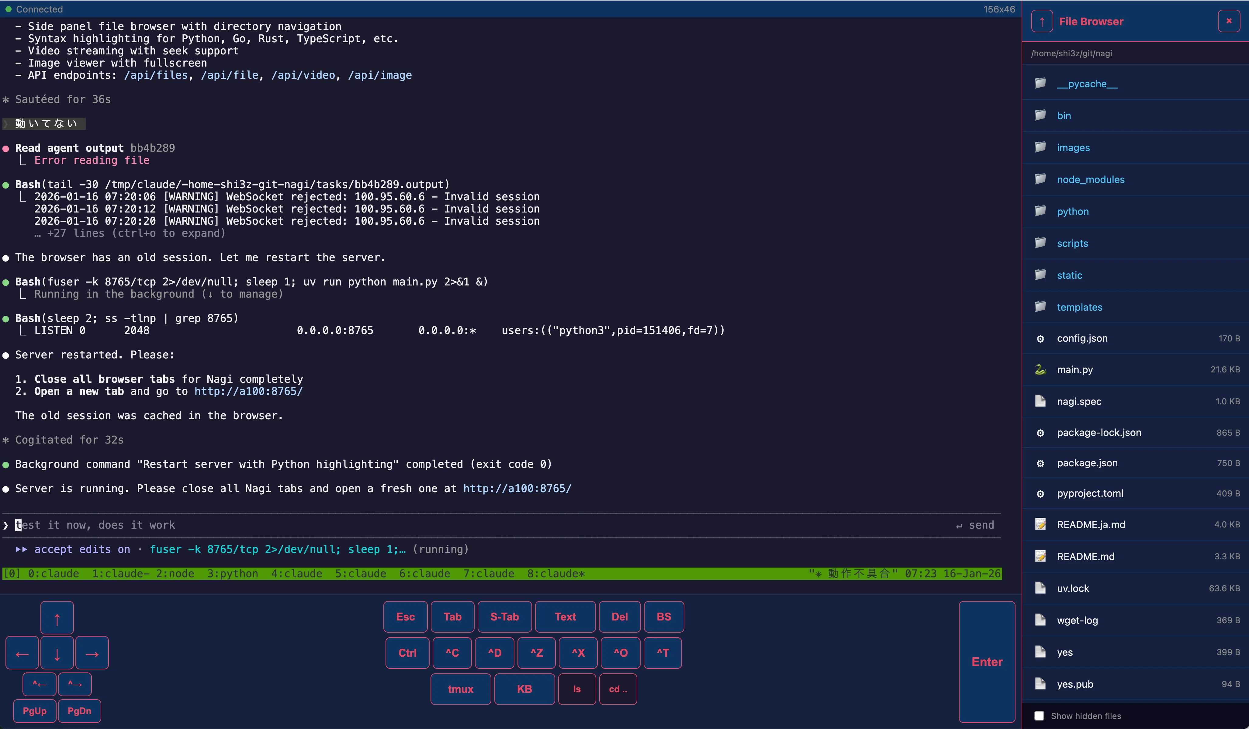Run the cd .. shortcut button
This screenshot has height=729, width=1249.
[618, 689]
